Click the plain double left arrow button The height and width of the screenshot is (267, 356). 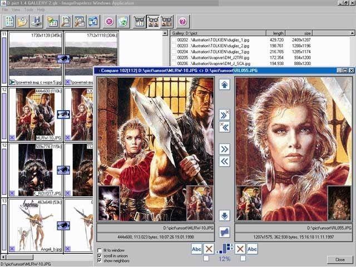click(x=224, y=161)
